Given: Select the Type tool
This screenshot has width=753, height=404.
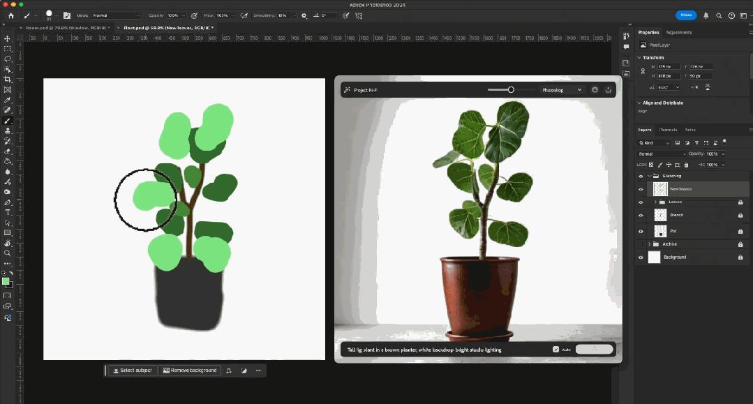Looking at the screenshot, I should 7,212.
